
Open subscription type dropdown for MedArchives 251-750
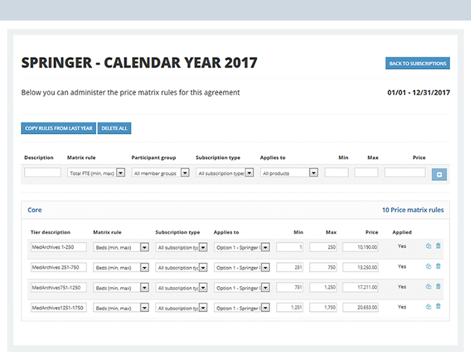[x=181, y=267]
